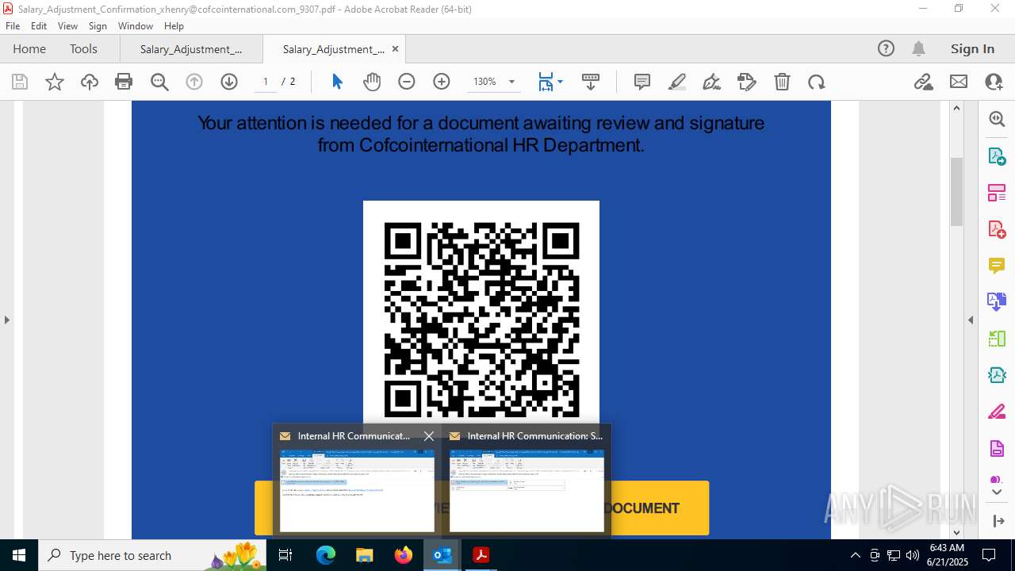The width and height of the screenshot is (1015, 571).
Task: Click the page number field
Action: [266, 82]
